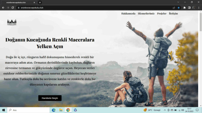Open the Hizmetlerimiz menu item

[146, 13]
